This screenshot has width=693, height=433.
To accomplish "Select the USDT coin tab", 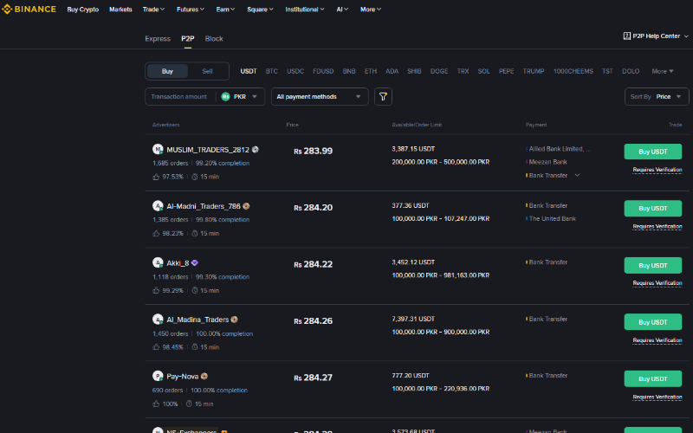I will click(x=249, y=71).
